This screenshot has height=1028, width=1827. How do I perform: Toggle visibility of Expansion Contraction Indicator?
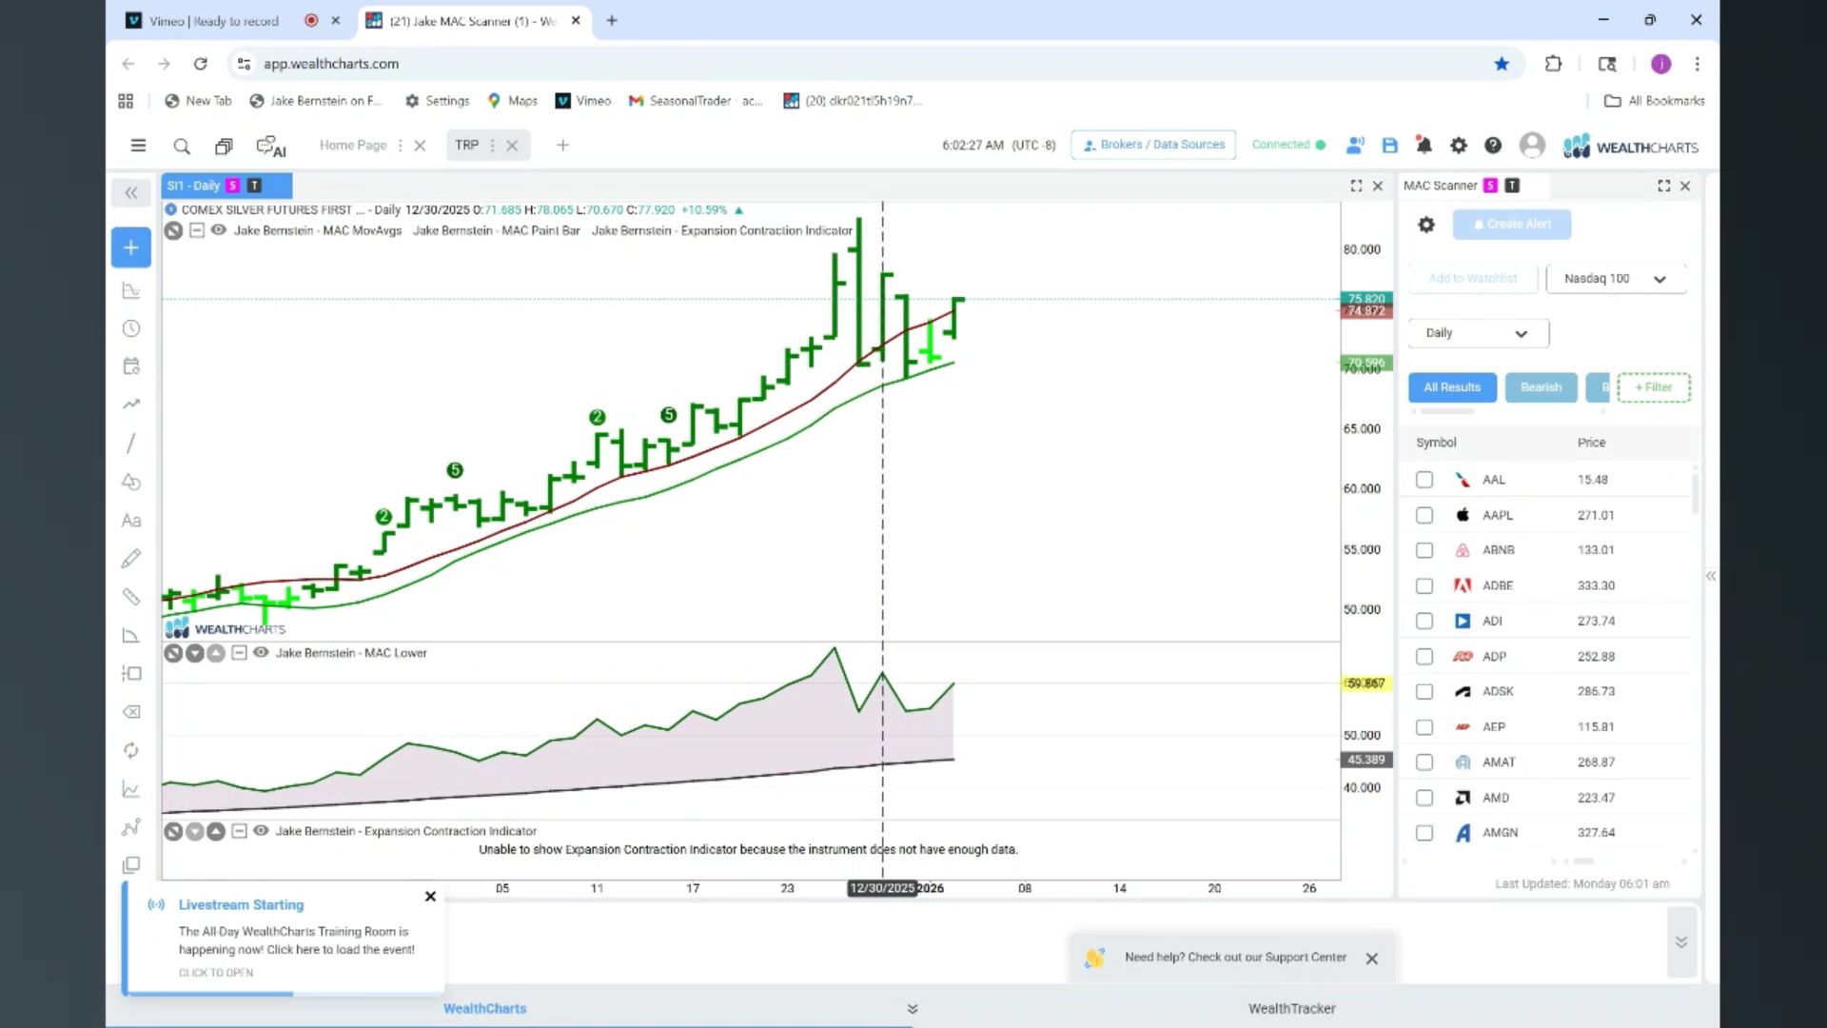click(260, 831)
